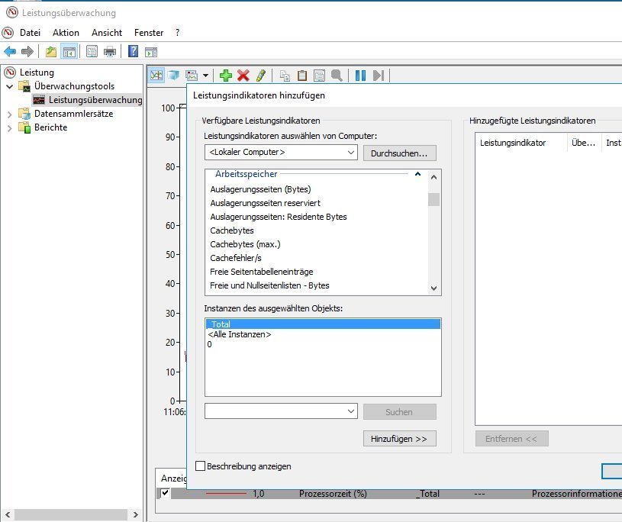
Task: Click the change graph type icon
Action: point(192,75)
